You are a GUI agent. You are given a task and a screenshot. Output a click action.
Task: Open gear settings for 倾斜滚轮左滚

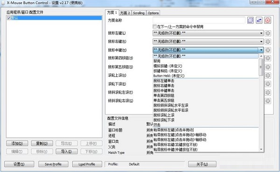click(268, 92)
